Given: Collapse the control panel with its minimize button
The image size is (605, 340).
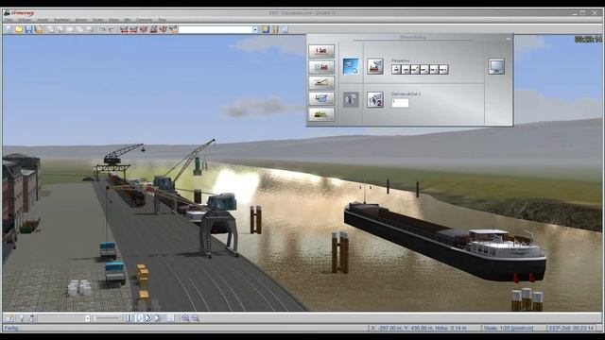Looking at the screenshot, I should pyautogui.click(x=509, y=38).
